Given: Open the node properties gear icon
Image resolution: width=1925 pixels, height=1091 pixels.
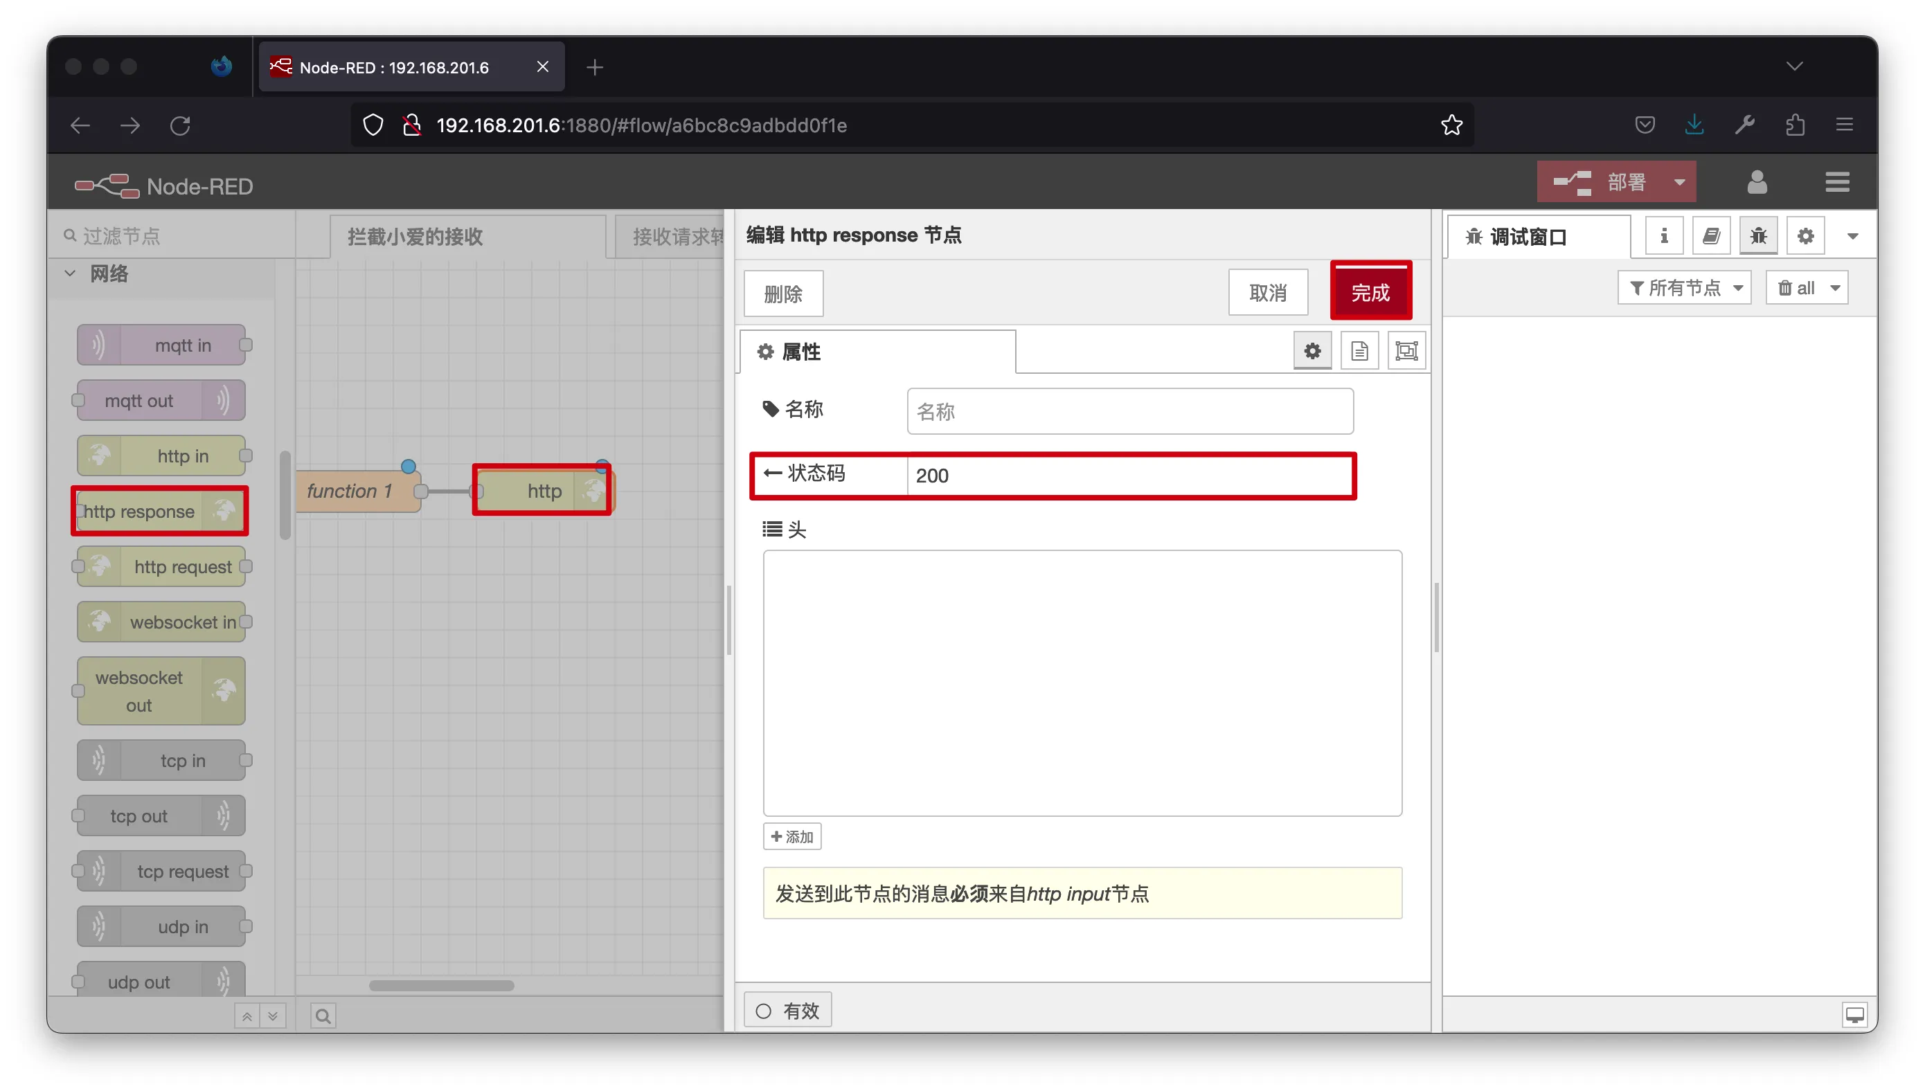Looking at the screenshot, I should tap(1312, 351).
